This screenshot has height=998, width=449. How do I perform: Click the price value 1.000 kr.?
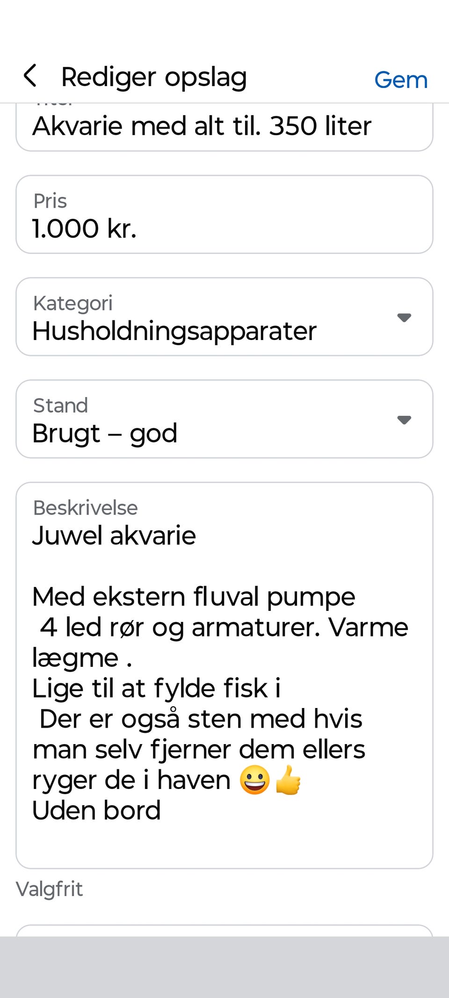(x=85, y=229)
